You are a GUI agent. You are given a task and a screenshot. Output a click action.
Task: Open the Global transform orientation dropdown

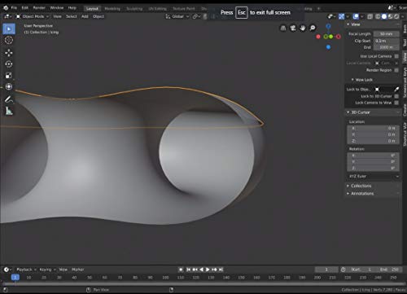(177, 16)
